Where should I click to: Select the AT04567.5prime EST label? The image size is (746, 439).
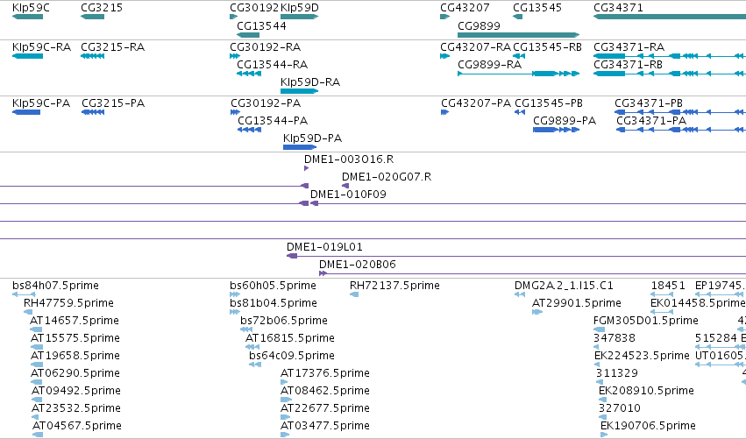77,426
